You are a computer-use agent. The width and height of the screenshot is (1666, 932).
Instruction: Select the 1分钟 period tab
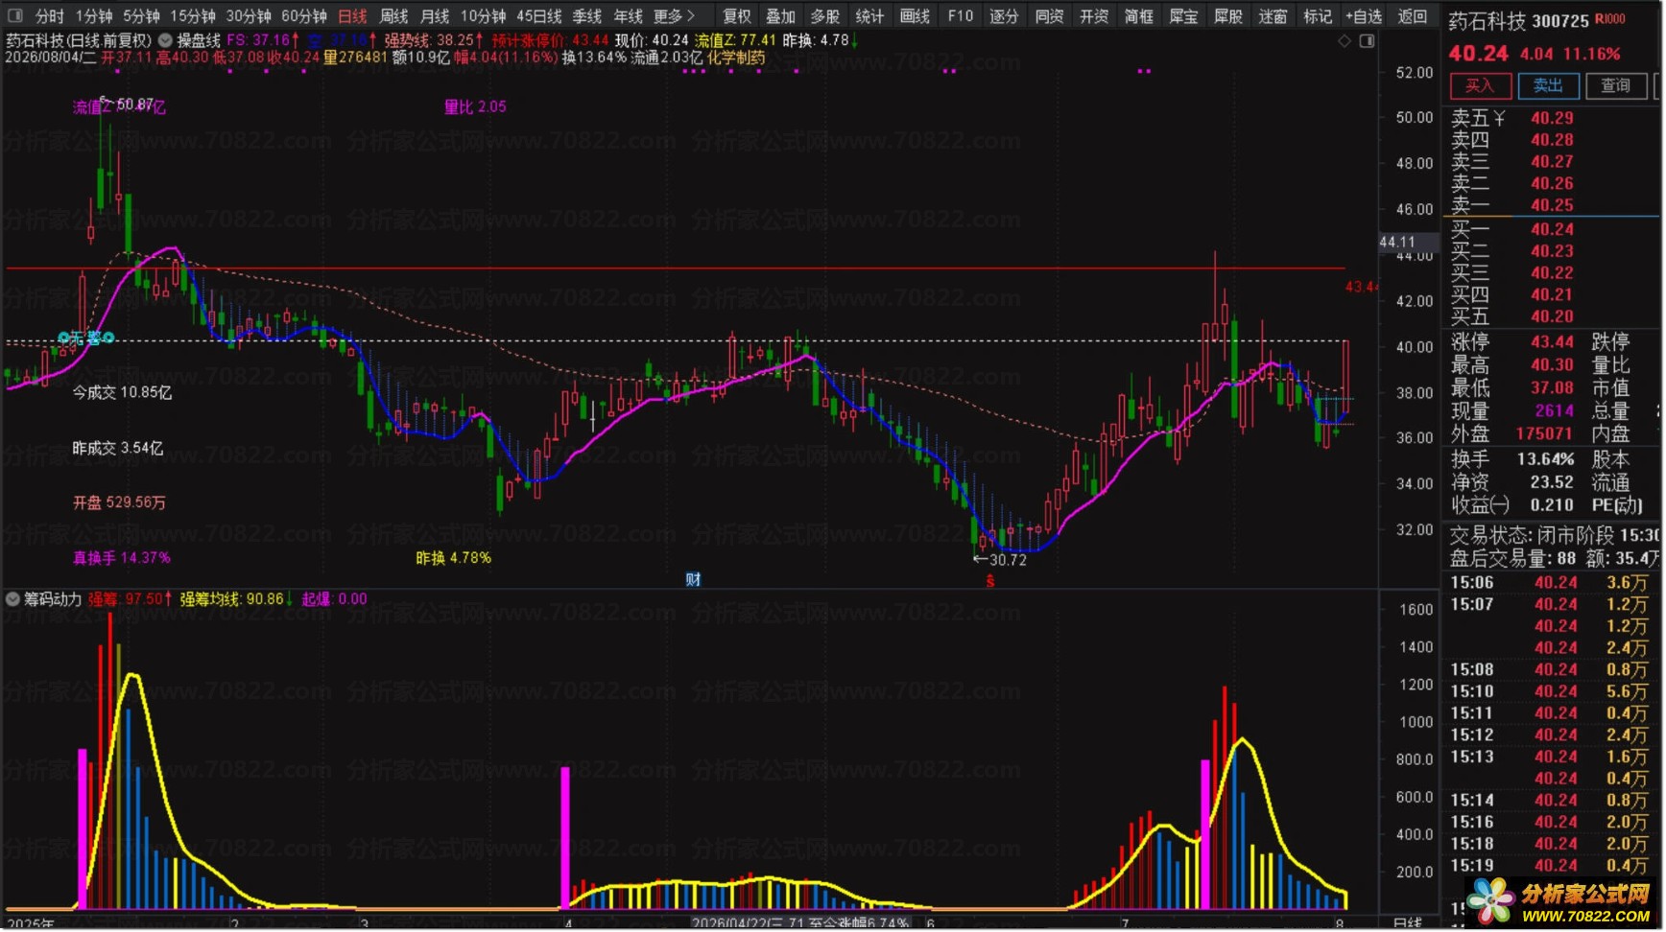pos(94,16)
